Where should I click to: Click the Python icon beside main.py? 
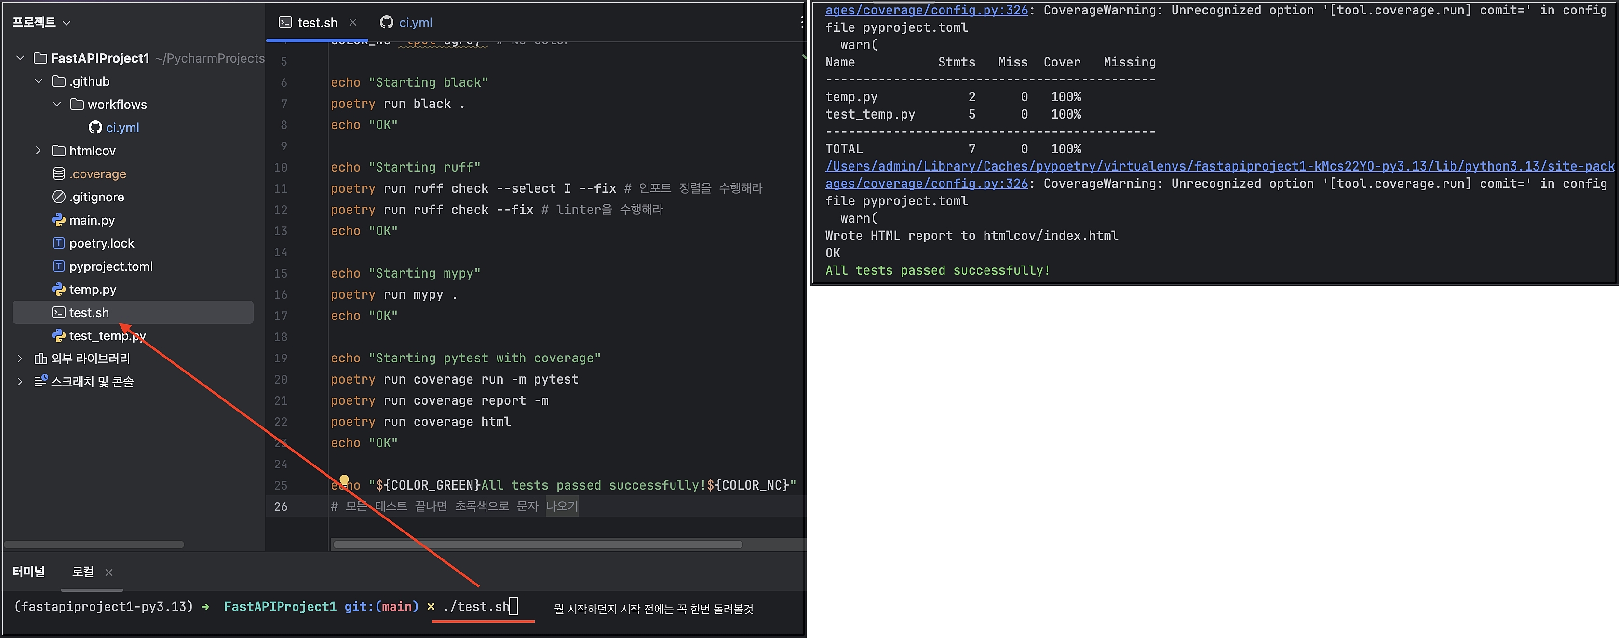click(x=58, y=220)
